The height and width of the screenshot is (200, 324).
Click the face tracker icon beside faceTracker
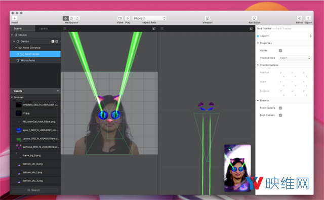[22, 54]
